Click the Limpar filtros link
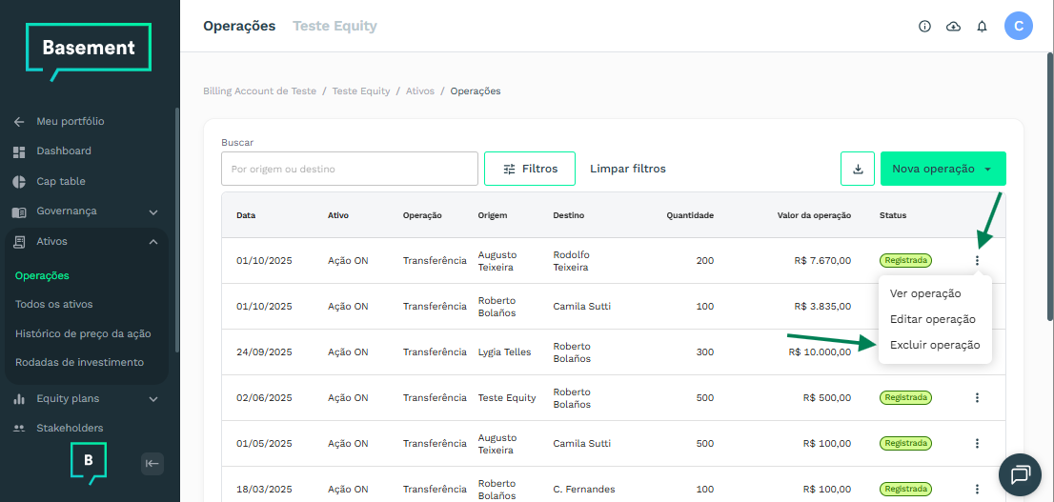 point(627,169)
